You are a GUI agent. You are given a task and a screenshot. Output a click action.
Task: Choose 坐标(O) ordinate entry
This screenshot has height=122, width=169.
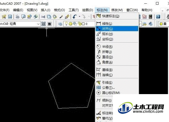pos(117,39)
